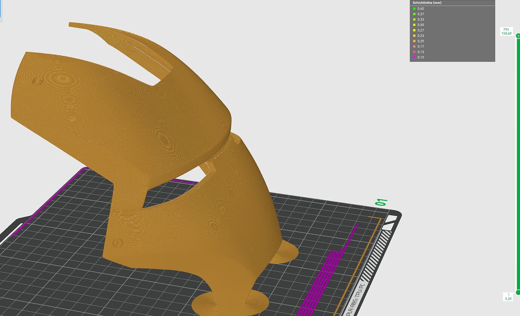Click the plus handle atop the layer slider
The height and width of the screenshot is (316, 520).
[518, 36]
